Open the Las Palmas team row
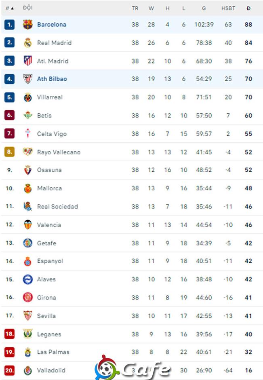 click(132, 352)
